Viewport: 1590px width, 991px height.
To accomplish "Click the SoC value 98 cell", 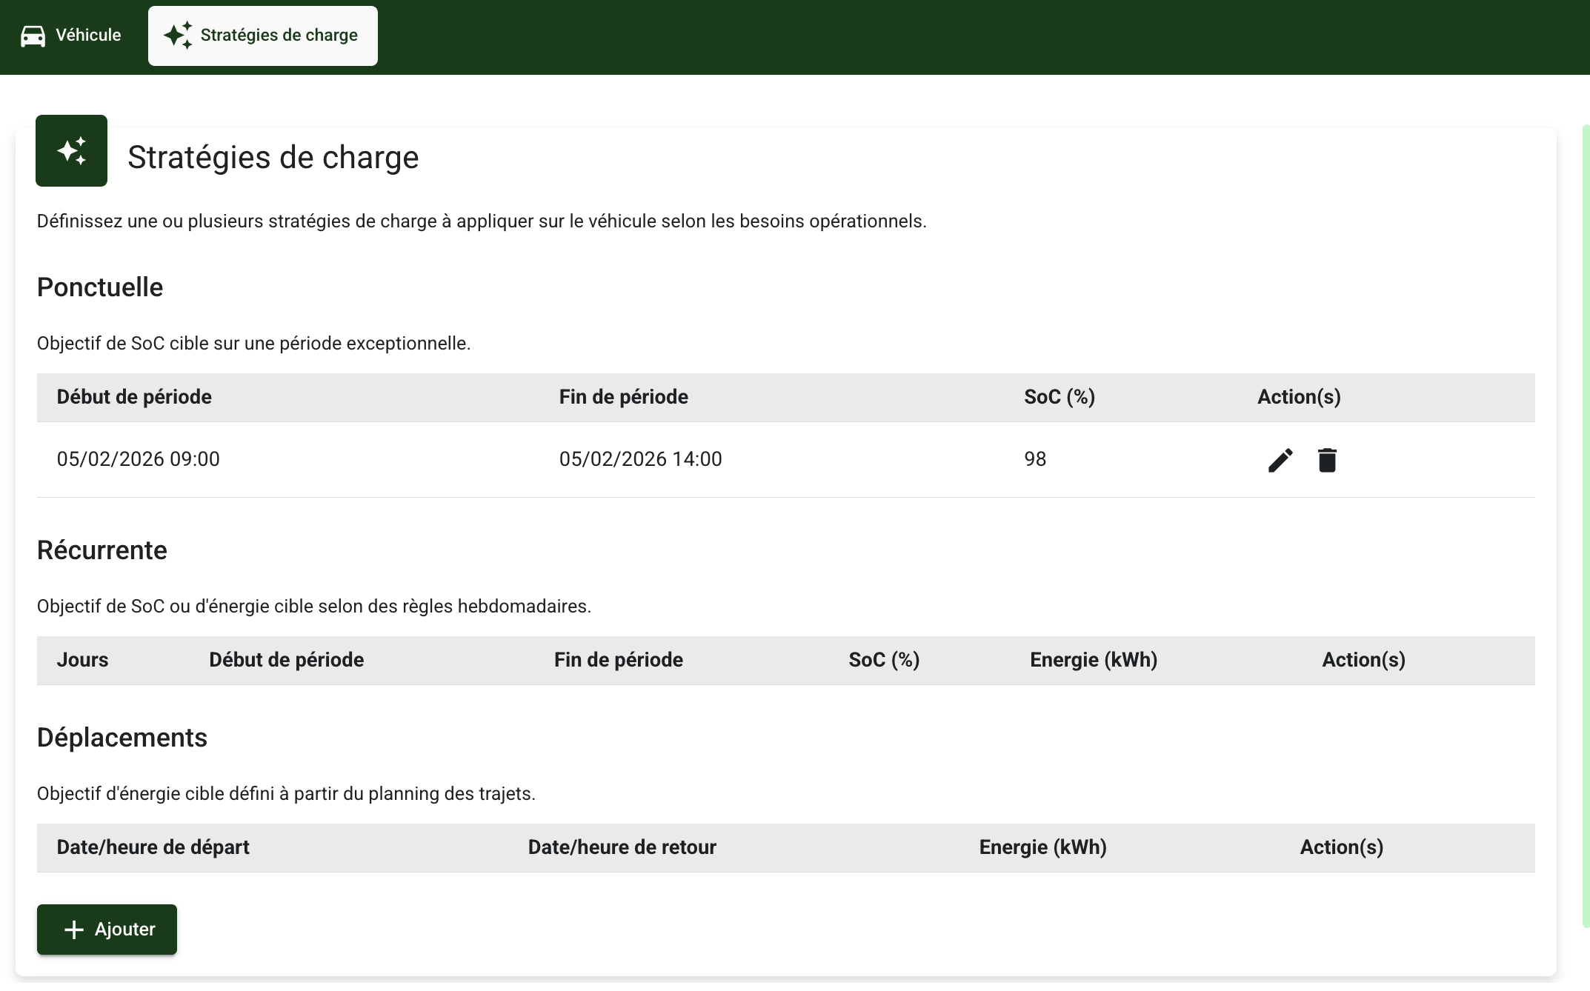I will pyautogui.click(x=1034, y=459).
